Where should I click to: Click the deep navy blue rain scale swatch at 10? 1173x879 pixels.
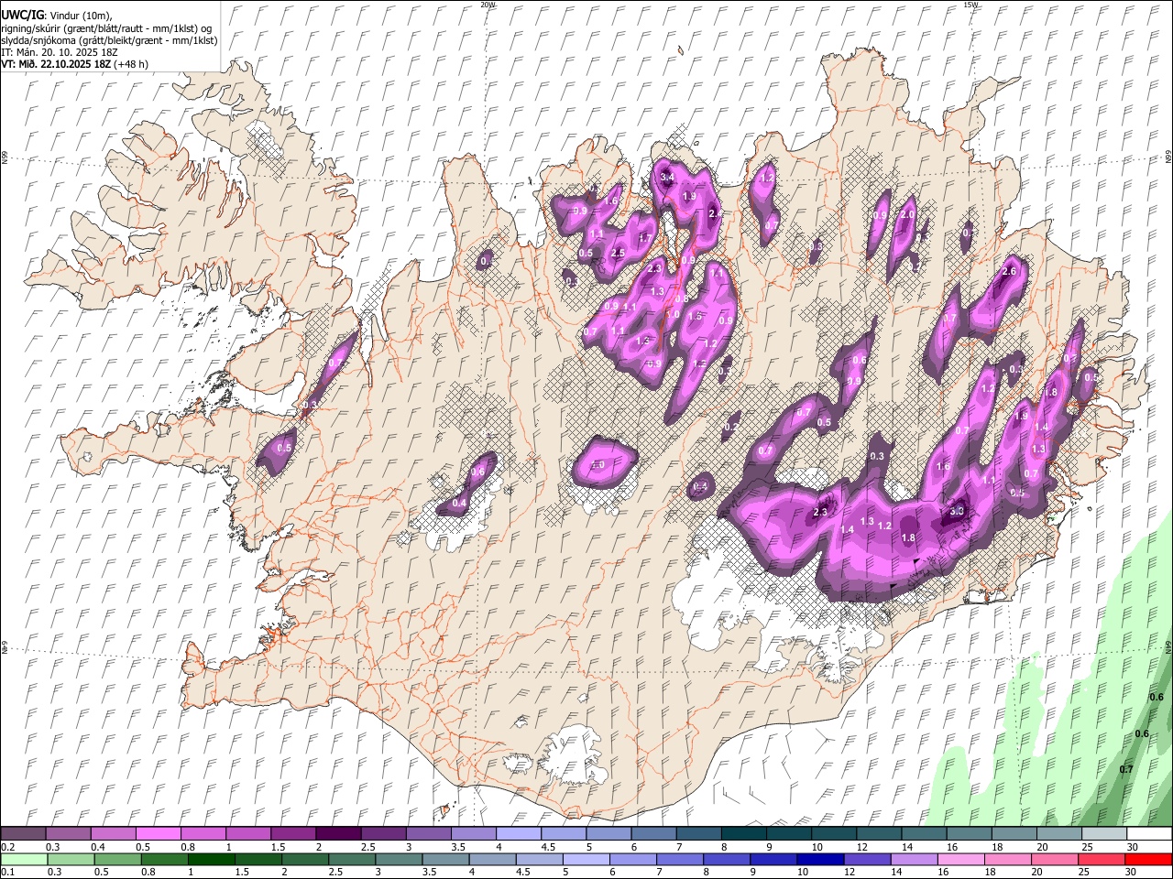coord(819,860)
